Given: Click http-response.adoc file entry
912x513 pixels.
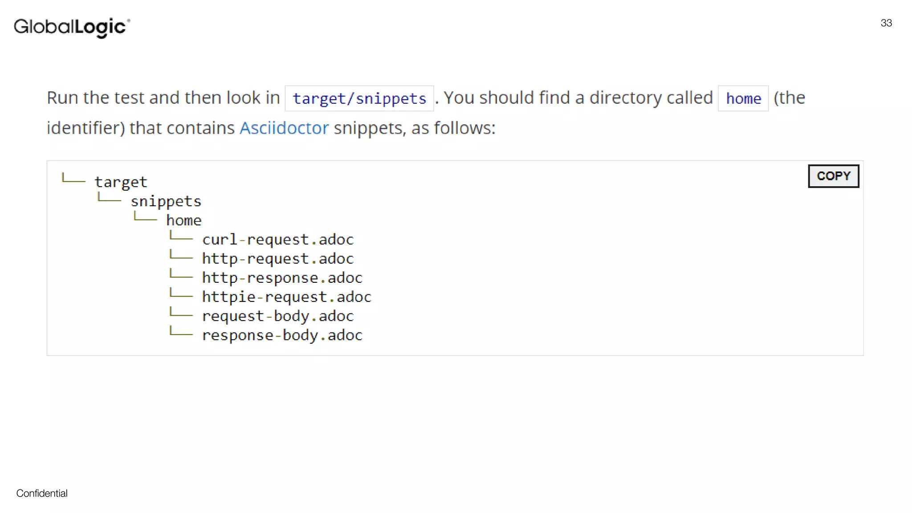Looking at the screenshot, I should point(282,278).
